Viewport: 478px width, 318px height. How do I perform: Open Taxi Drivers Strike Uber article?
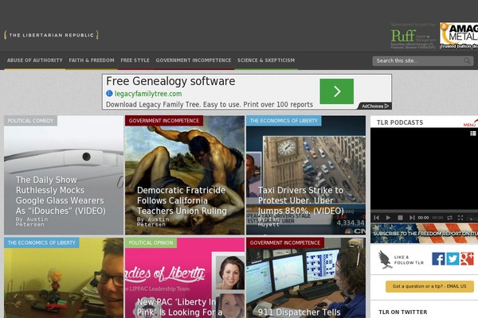pos(300,200)
